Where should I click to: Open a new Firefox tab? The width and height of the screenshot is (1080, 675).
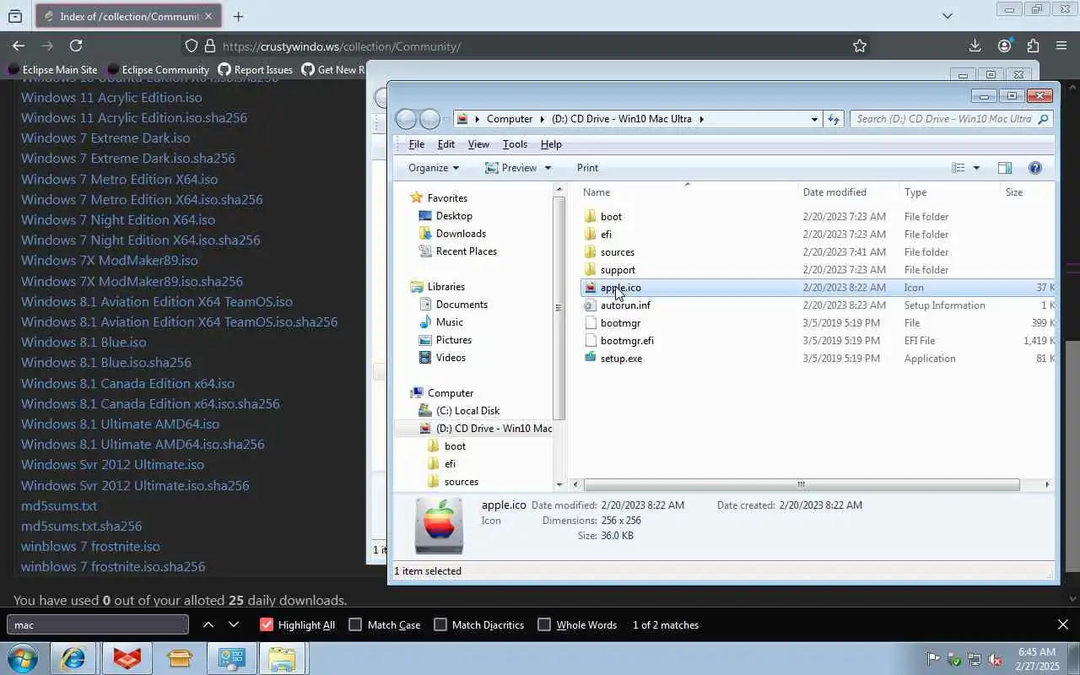click(238, 16)
